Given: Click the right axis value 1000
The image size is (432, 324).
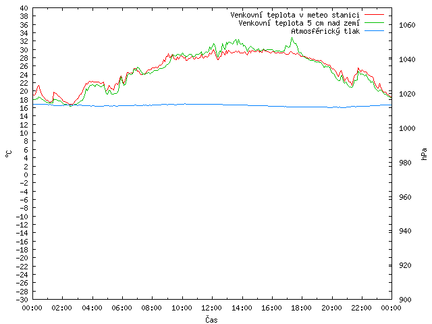Looking at the screenshot, I should [x=407, y=128].
